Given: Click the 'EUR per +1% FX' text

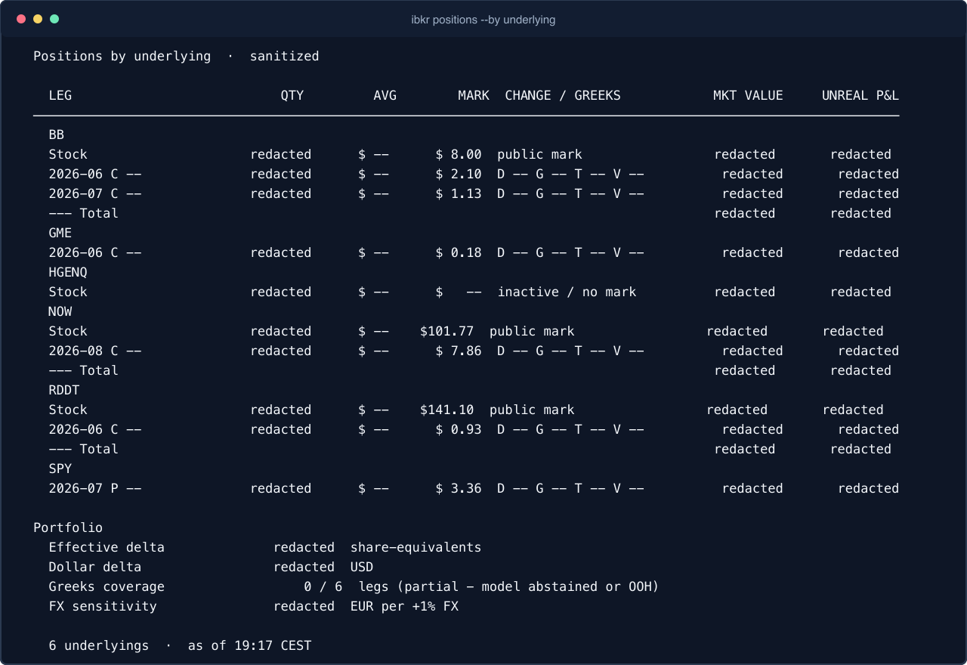Looking at the screenshot, I should (x=404, y=606).
